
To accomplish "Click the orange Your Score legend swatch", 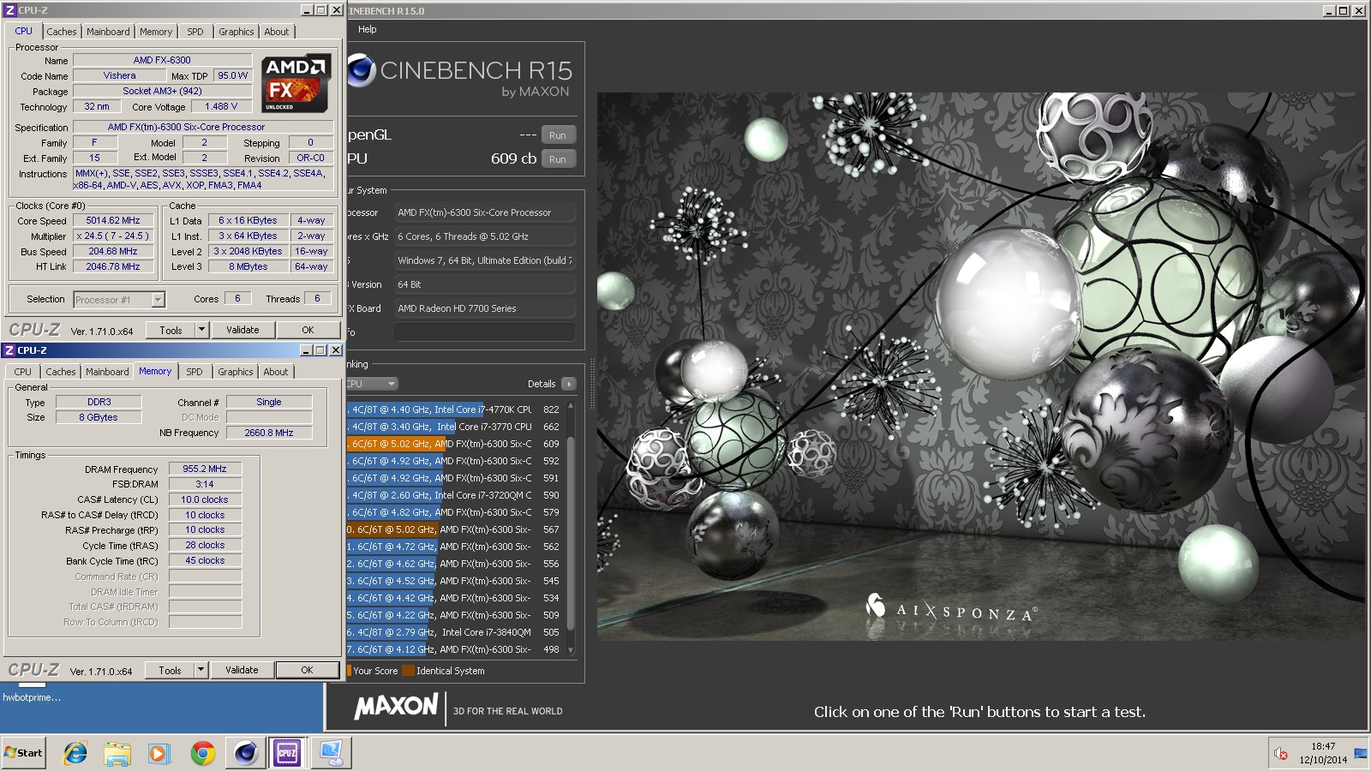I will [x=349, y=671].
